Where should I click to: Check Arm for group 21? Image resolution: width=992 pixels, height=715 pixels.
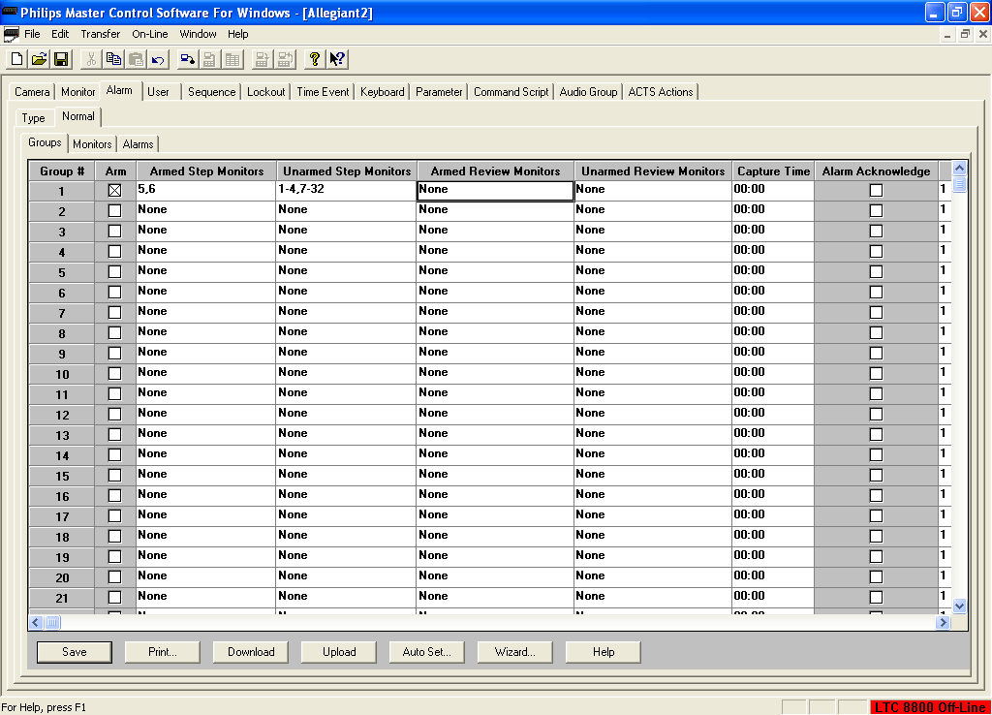114,598
